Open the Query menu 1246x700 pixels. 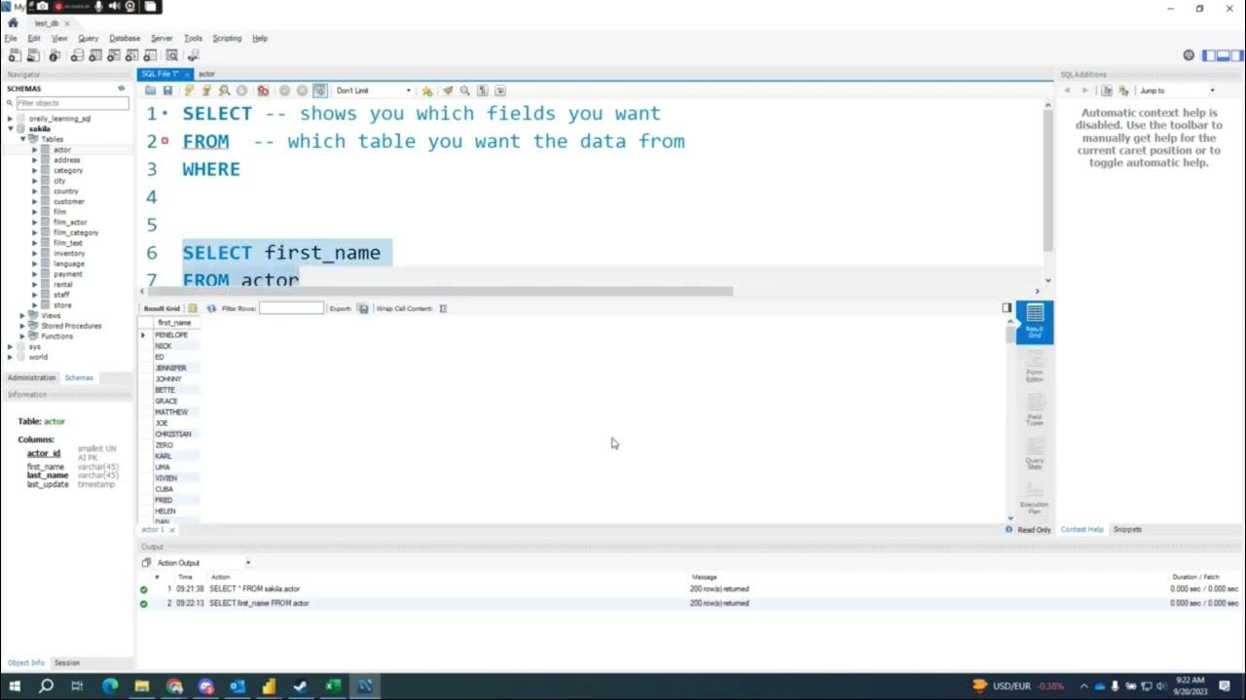click(x=89, y=38)
